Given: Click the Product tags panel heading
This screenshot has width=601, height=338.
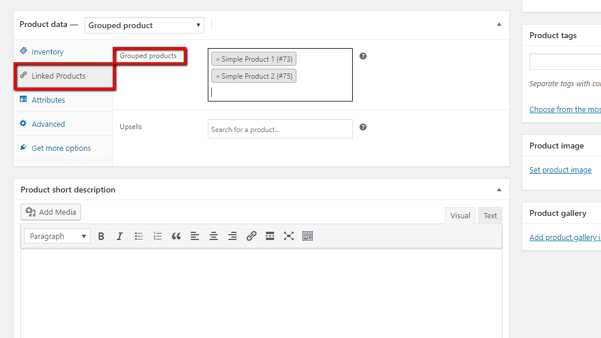Looking at the screenshot, I should pyautogui.click(x=553, y=35).
